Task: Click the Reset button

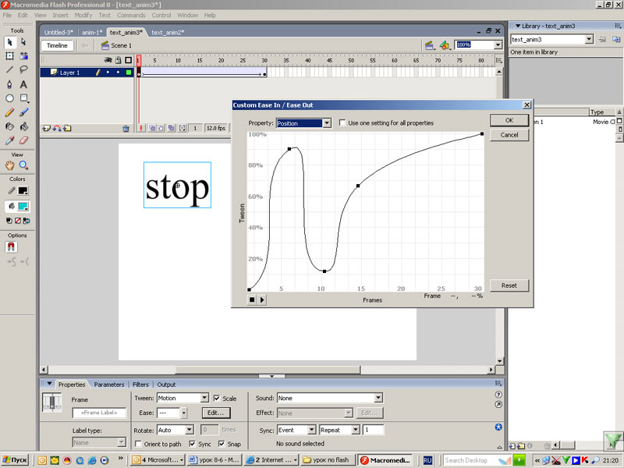Action: click(x=509, y=285)
